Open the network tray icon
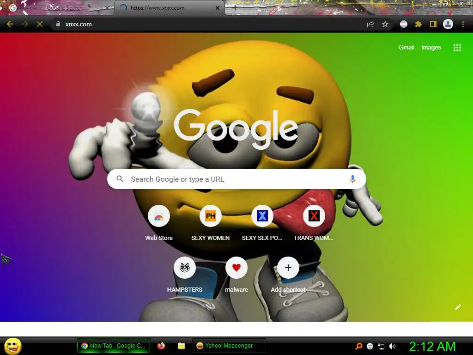The height and width of the screenshot is (355, 473). 381,346
